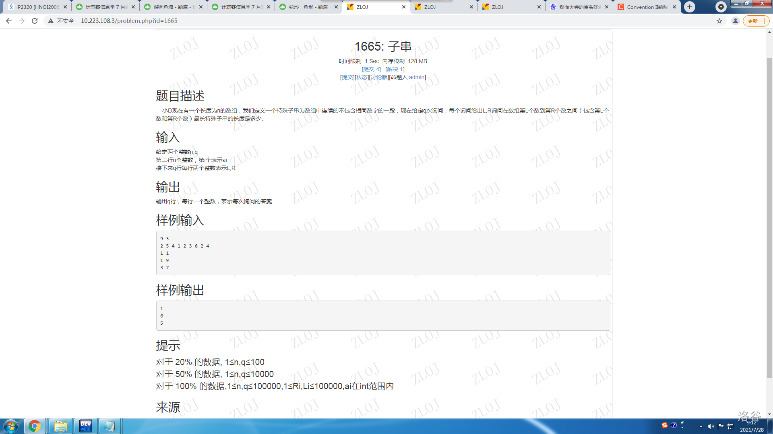Click the page vertical scrollbar

pos(769,217)
